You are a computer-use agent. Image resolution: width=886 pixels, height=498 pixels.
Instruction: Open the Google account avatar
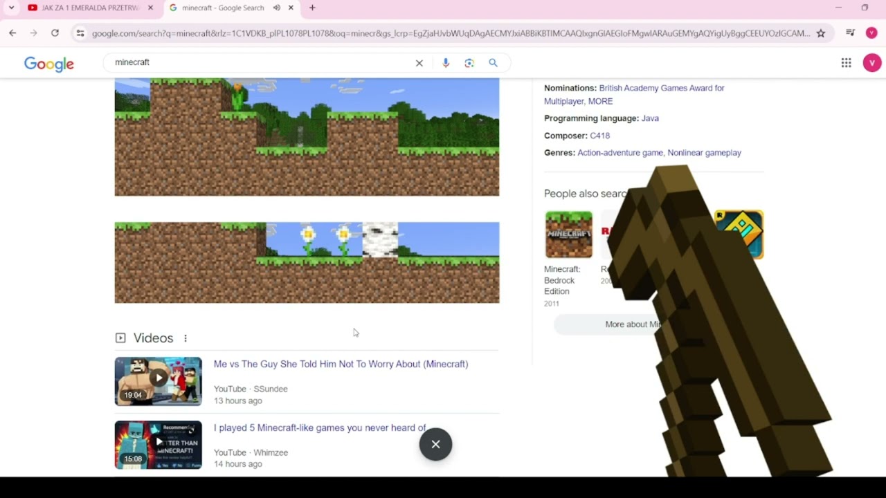click(871, 63)
